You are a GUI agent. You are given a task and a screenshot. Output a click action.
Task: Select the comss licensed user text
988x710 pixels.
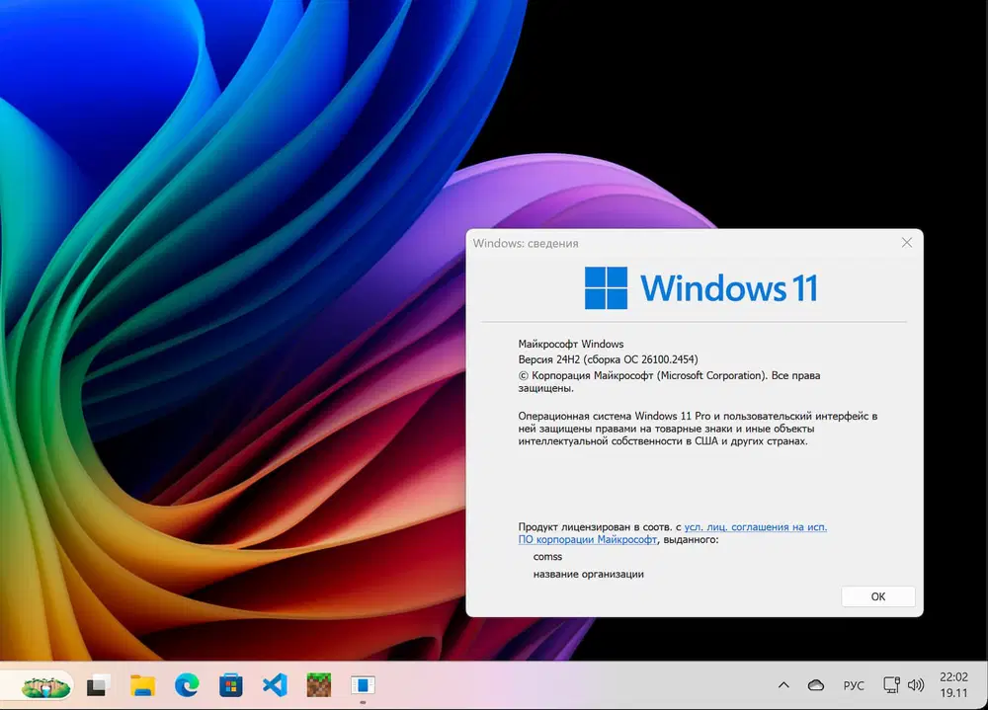coord(547,556)
